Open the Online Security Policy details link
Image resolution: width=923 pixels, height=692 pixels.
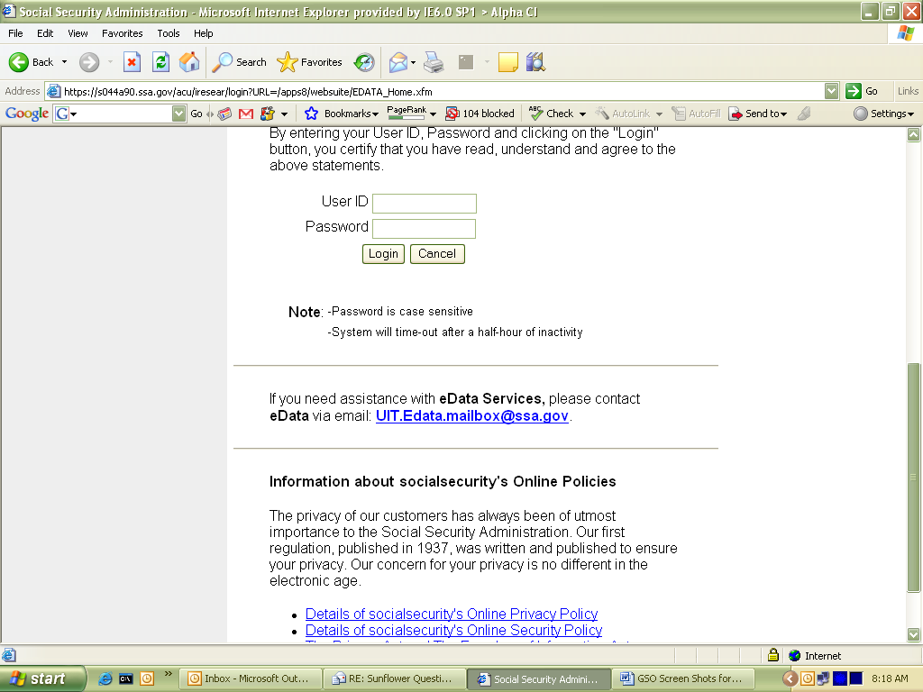point(454,630)
